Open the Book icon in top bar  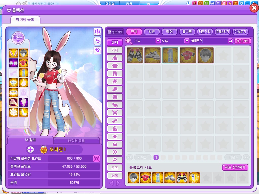tap(235, 3)
